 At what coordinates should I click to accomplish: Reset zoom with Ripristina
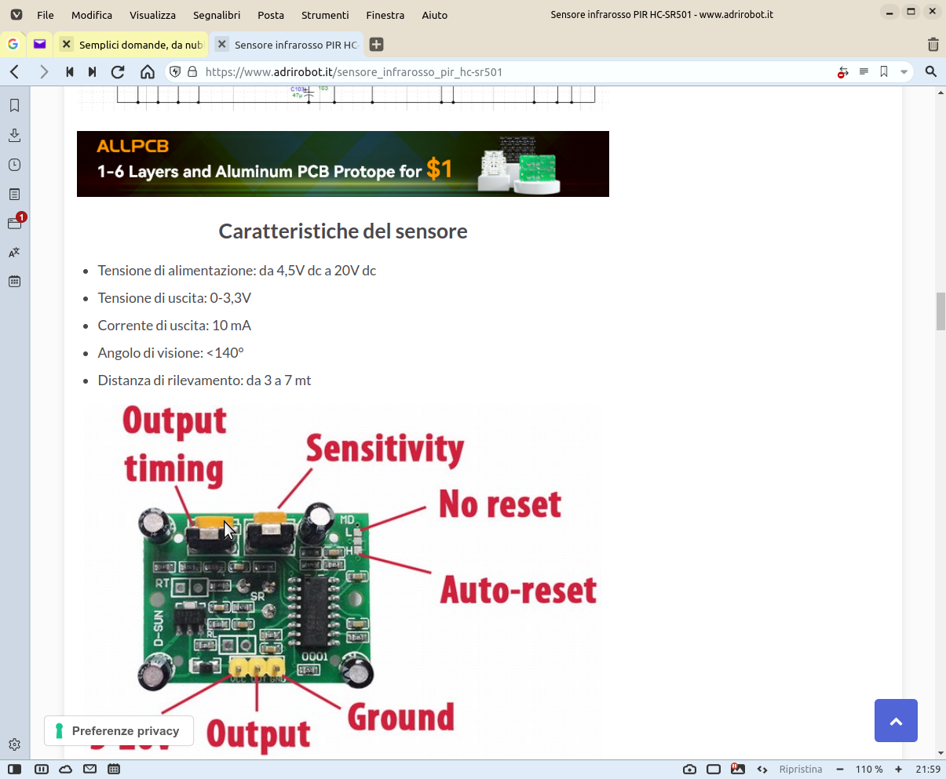pos(801,770)
